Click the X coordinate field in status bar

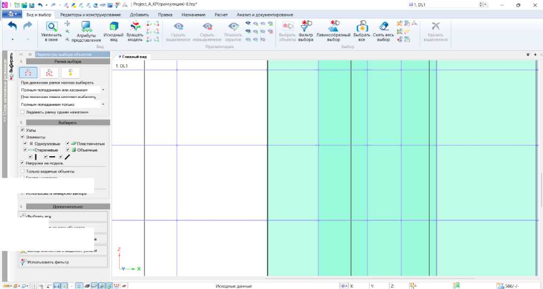coord(360,286)
